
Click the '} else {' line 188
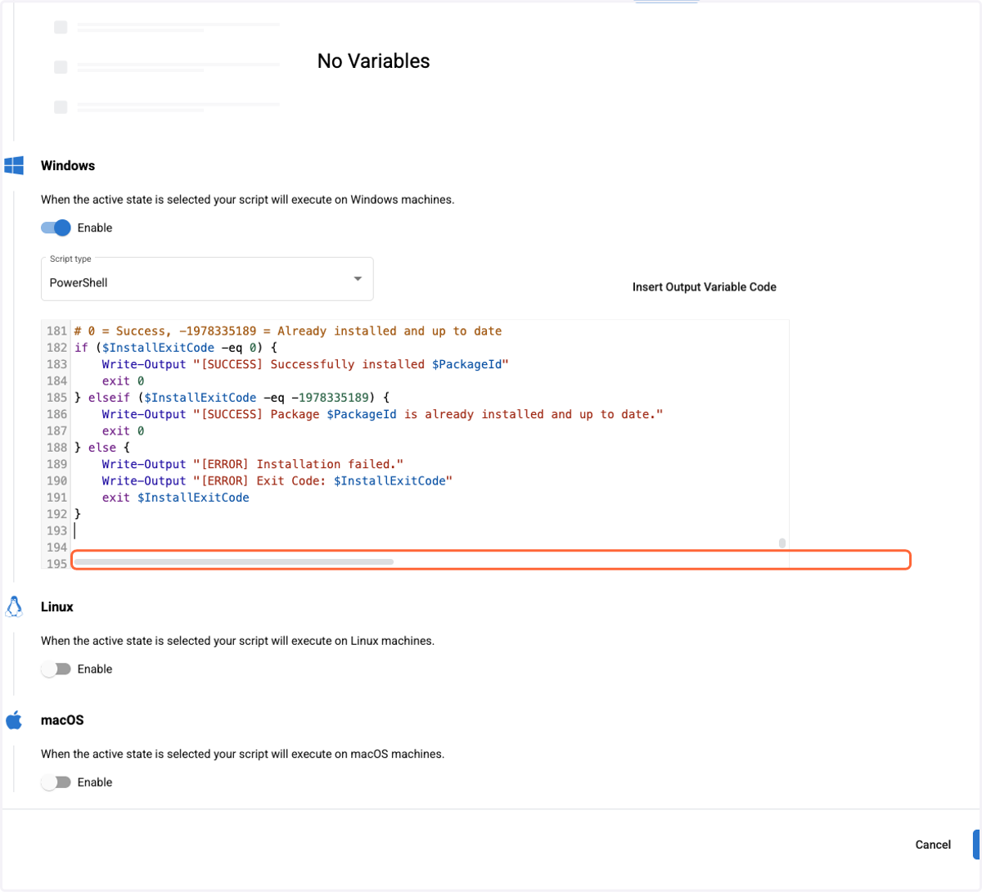pos(102,448)
